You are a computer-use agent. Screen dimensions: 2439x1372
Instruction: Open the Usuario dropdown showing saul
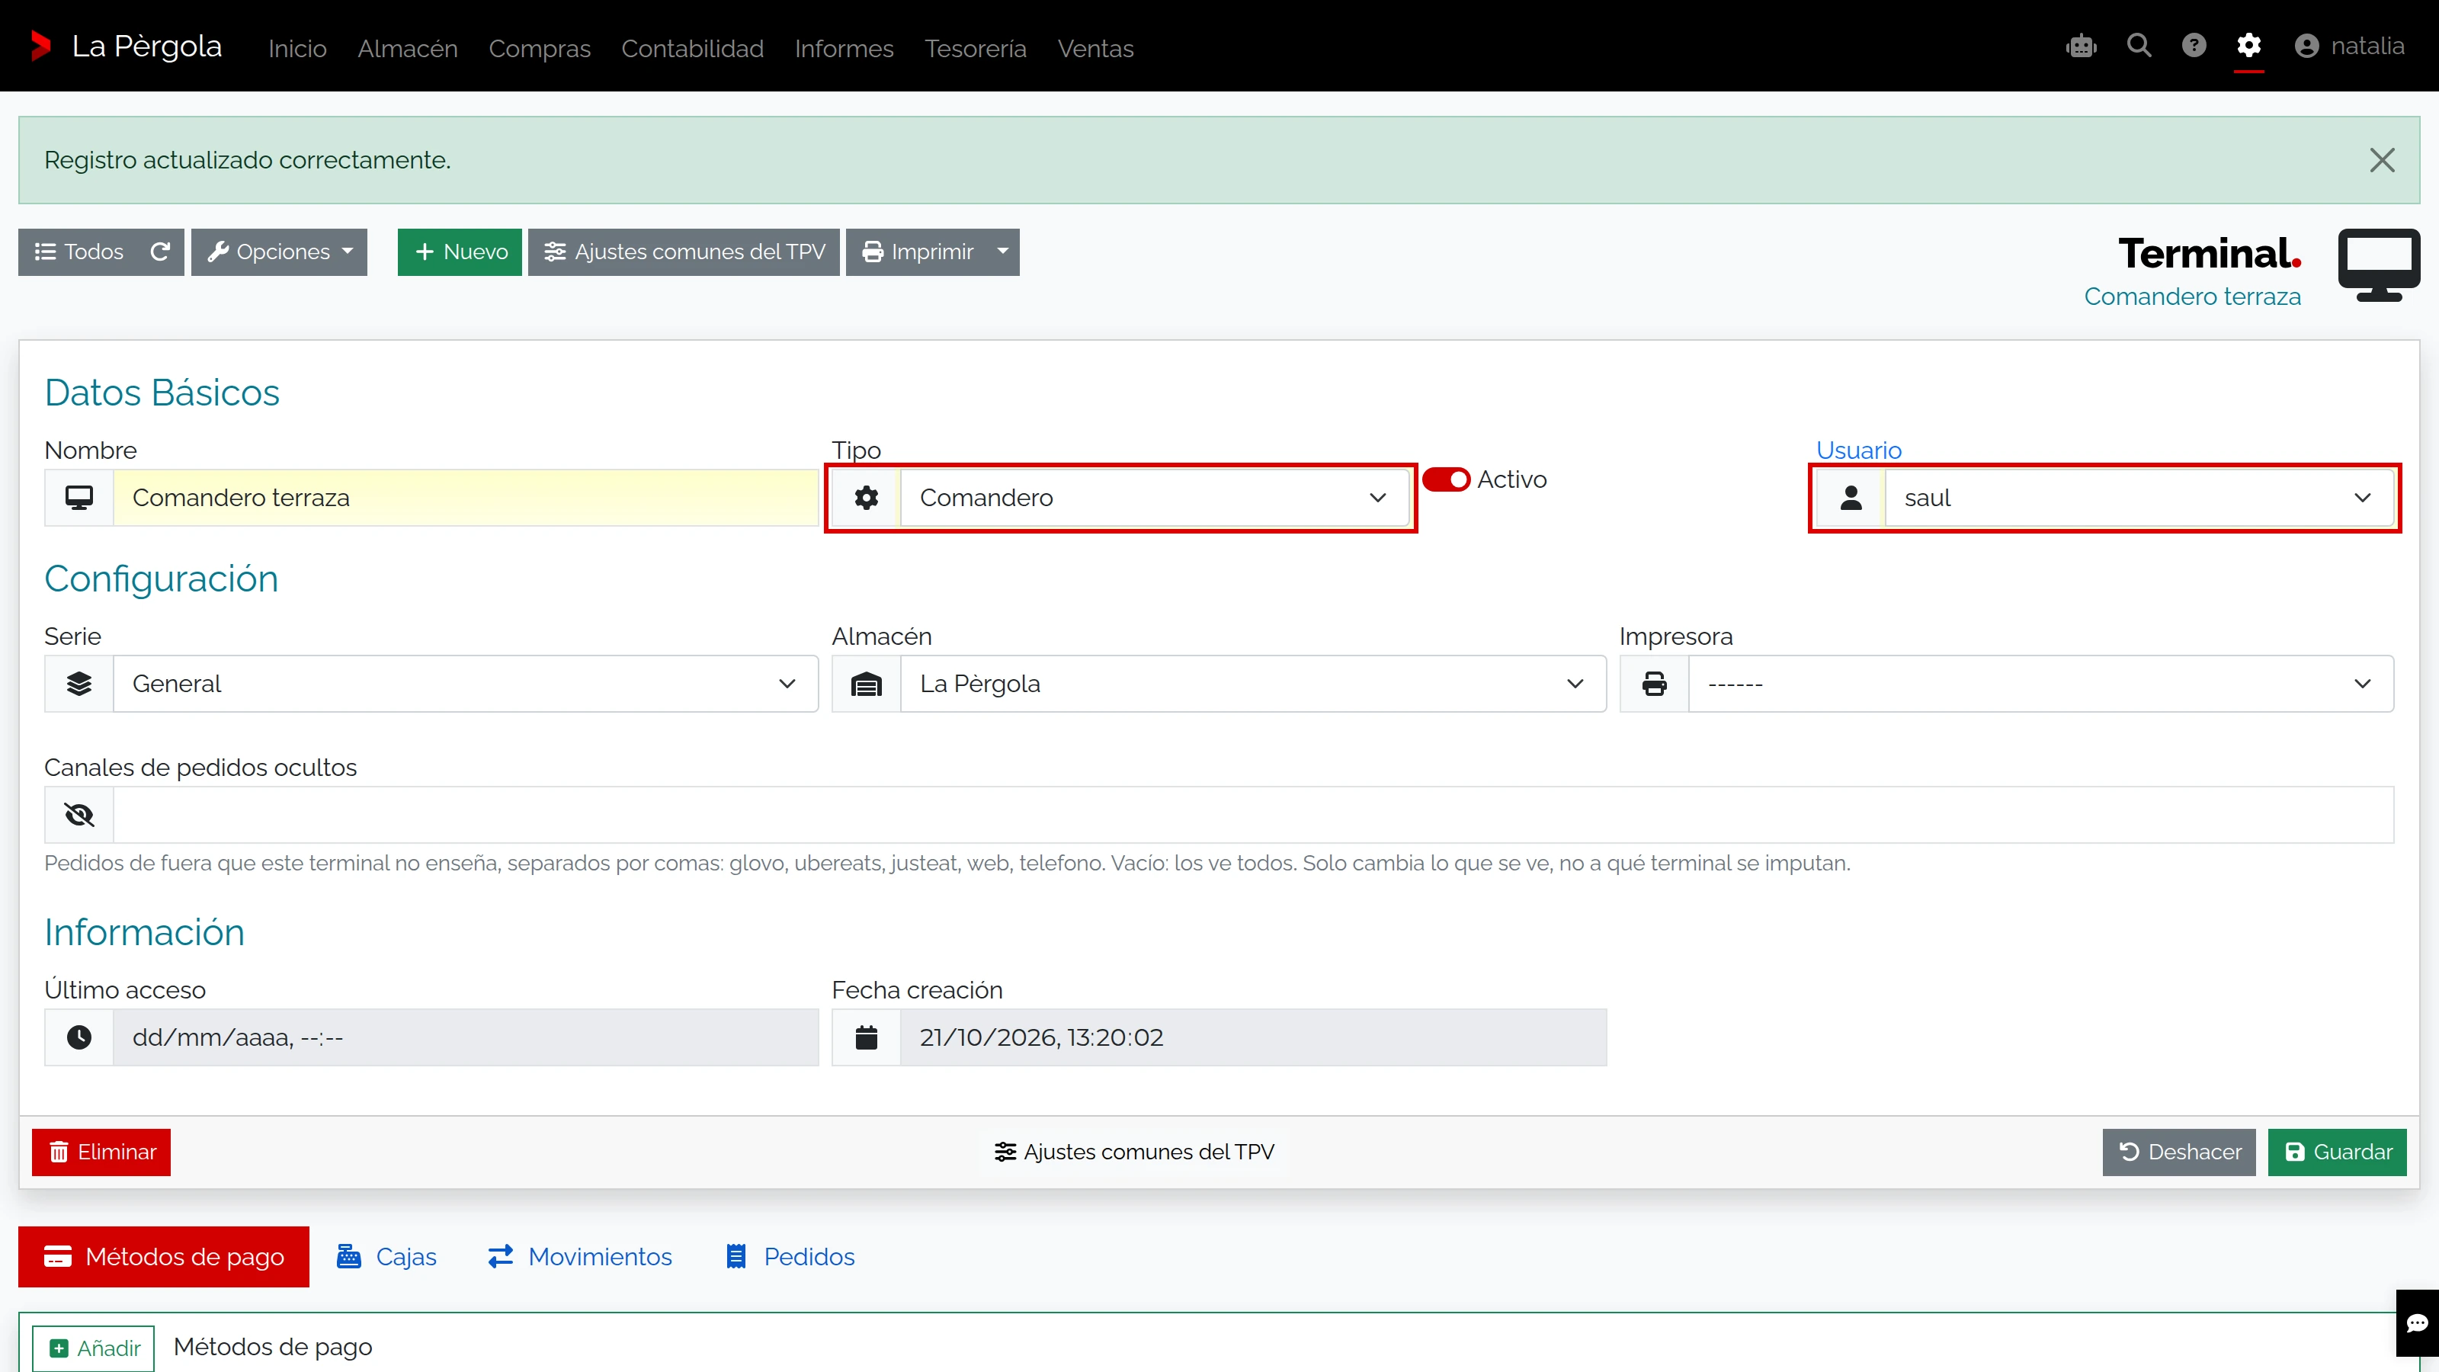click(2139, 497)
